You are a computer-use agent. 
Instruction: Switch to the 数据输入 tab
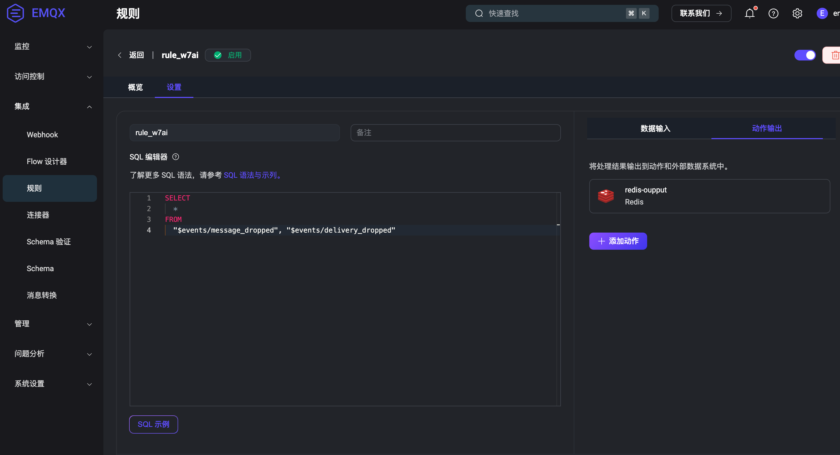click(x=655, y=128)
